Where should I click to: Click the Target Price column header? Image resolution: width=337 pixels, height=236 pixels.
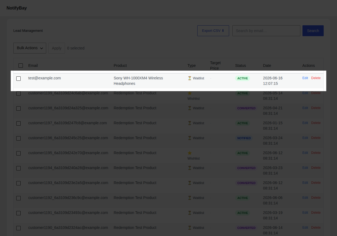215,66
